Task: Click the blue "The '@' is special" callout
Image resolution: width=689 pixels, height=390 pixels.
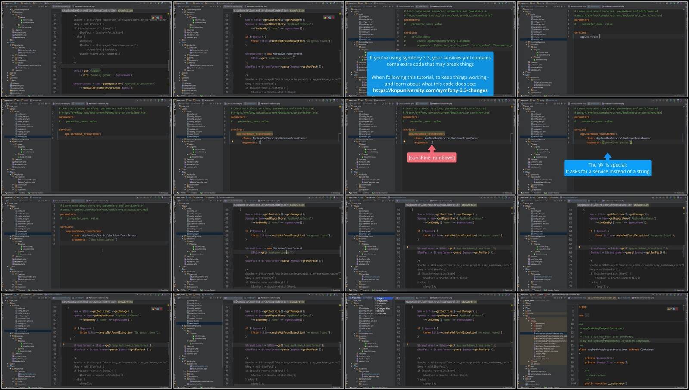Action: click(608, 168)
